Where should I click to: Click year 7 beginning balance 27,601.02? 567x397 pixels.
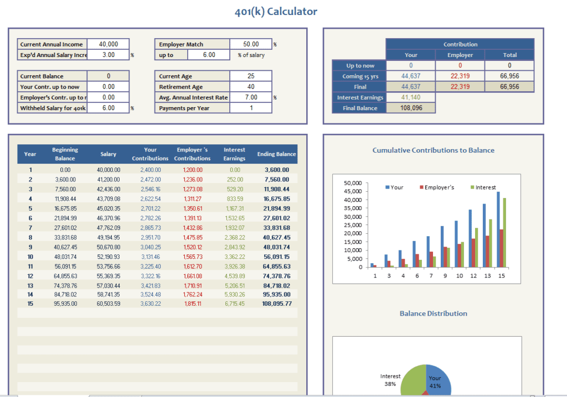[65, 228]
